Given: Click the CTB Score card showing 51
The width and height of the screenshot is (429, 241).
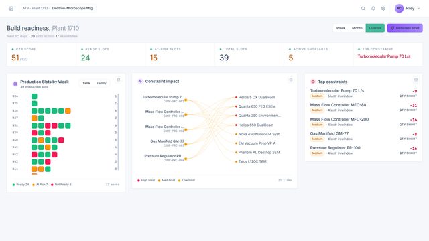Looking at the screenshot, I should (42, 54).
